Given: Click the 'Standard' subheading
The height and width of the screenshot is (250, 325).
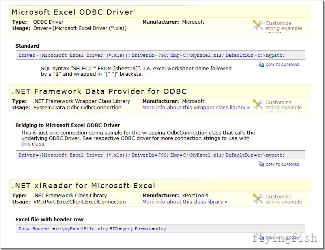Looking at the screenshot, I should tap(27, 46).
